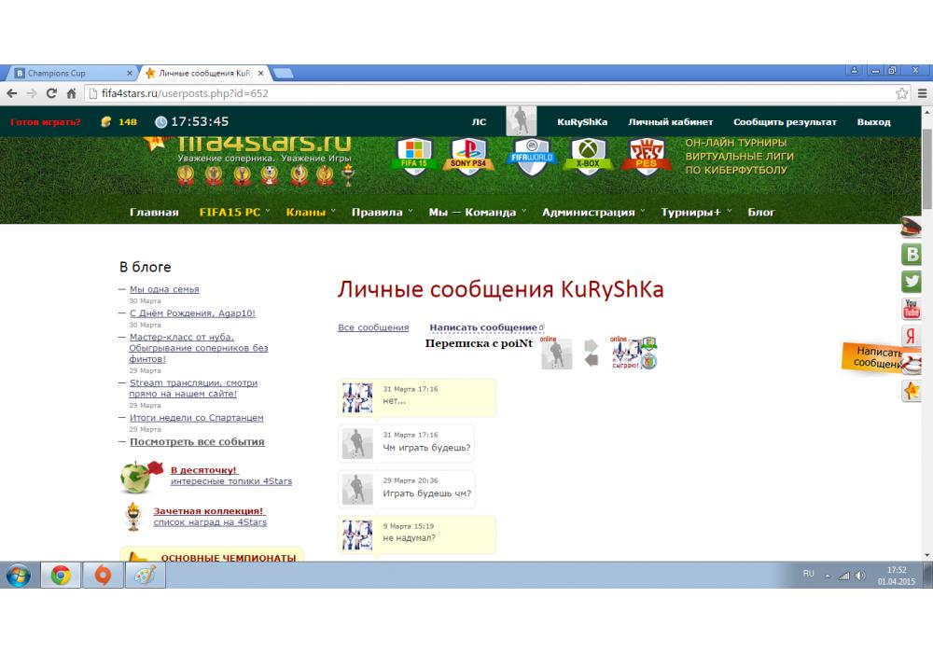Open the Главная navigation item
The image size is (933, 653).
(154, 213)
